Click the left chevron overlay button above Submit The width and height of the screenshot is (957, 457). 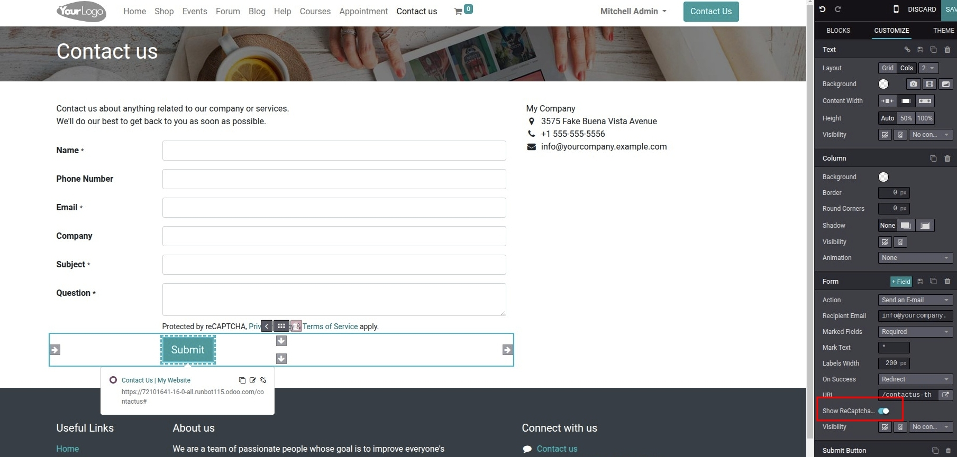[x=267, y=326]
